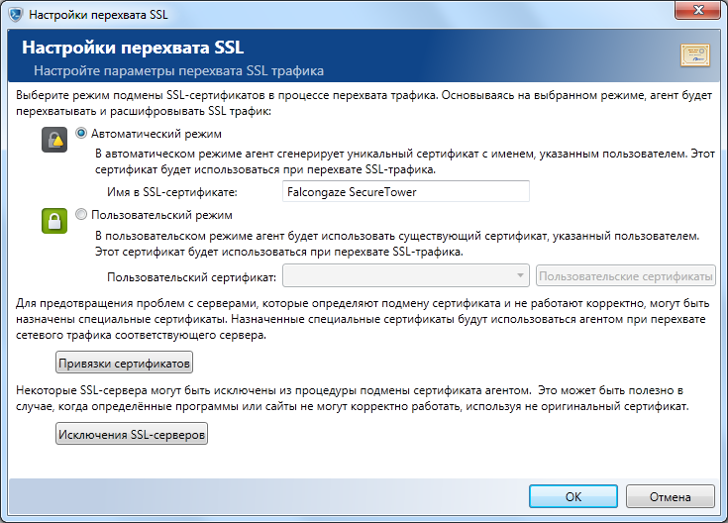Select the Пользовательский режим radio button

pyautogui.click(x=81, y=215)
